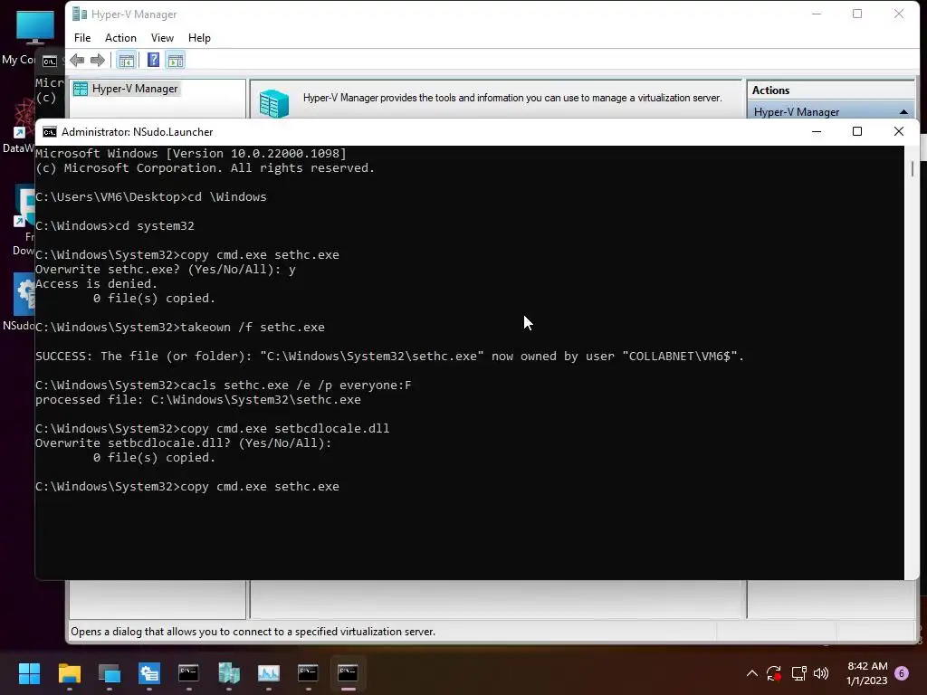Close the NSudo.Launcher console window
This screenshot has width=927, height=695.
[x=899, y=131]
